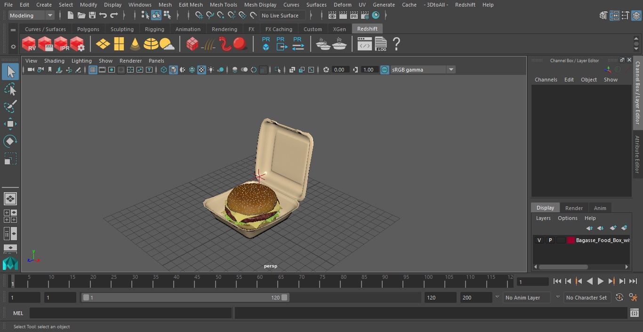Select the Paint Selection tool
Image resolution: width=643 pixels, height=332 pixels.
[x=10, y=106]
